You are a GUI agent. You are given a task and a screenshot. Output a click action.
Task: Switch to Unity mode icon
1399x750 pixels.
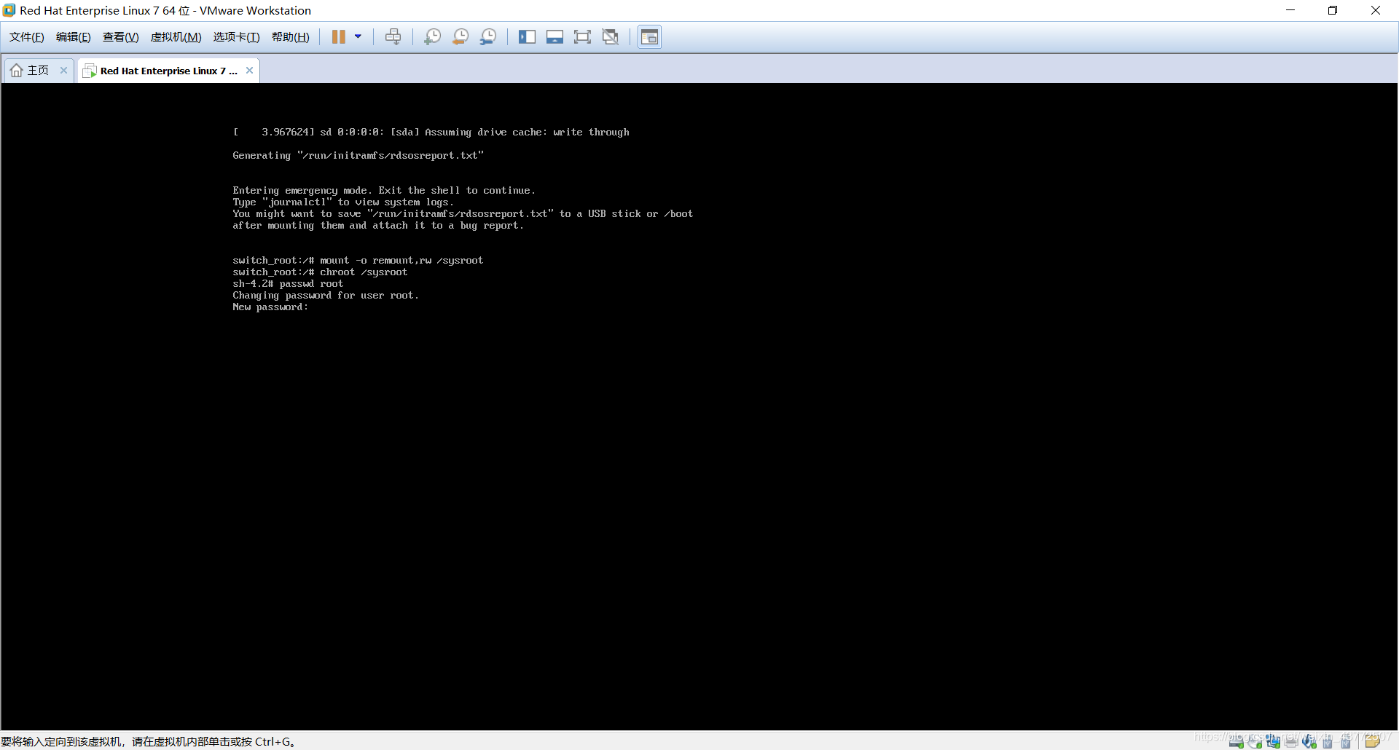[x=610, y=36]
